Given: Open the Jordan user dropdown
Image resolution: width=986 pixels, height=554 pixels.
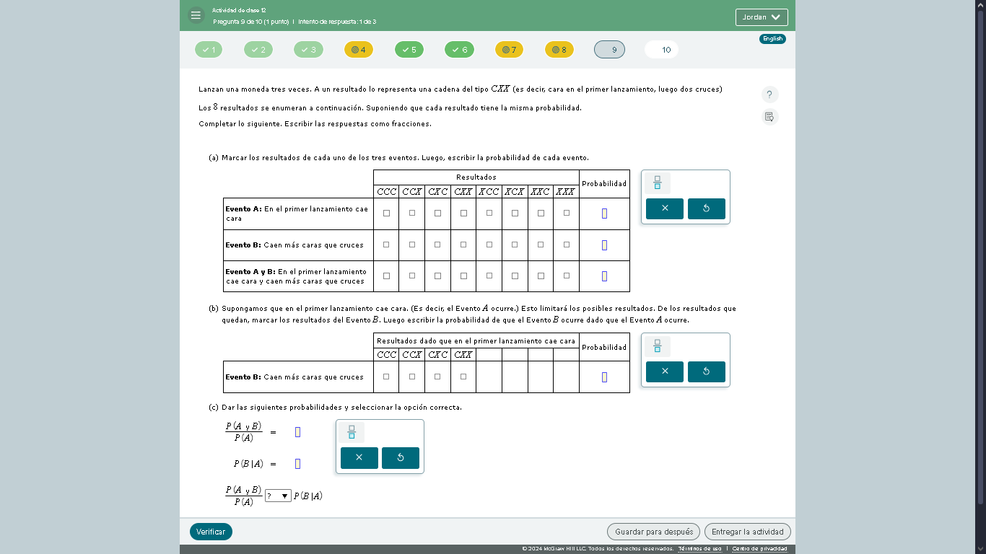Looking at the screenshot, I should [x=762, y=17].
